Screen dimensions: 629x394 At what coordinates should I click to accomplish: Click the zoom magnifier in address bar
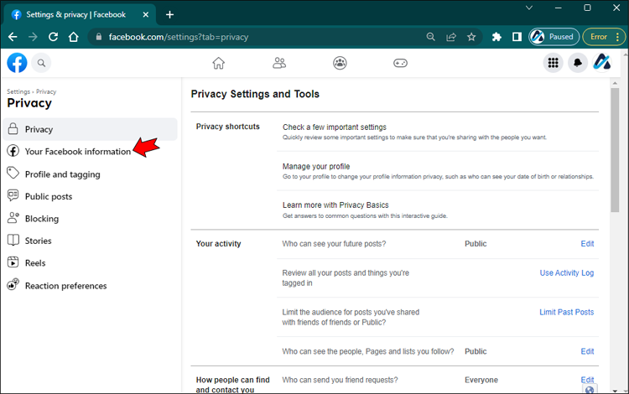pyautogui.click(x=430, y=37)
